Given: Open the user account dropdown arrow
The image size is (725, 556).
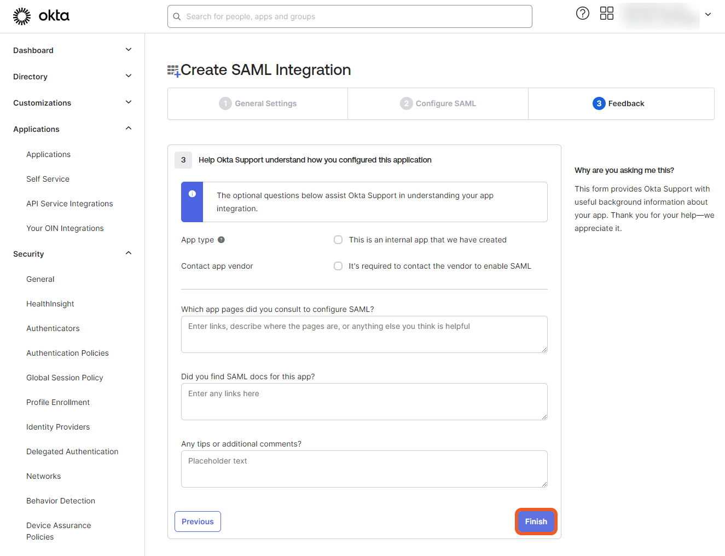Looking at the screenshot, I should (x=708, y=15).
